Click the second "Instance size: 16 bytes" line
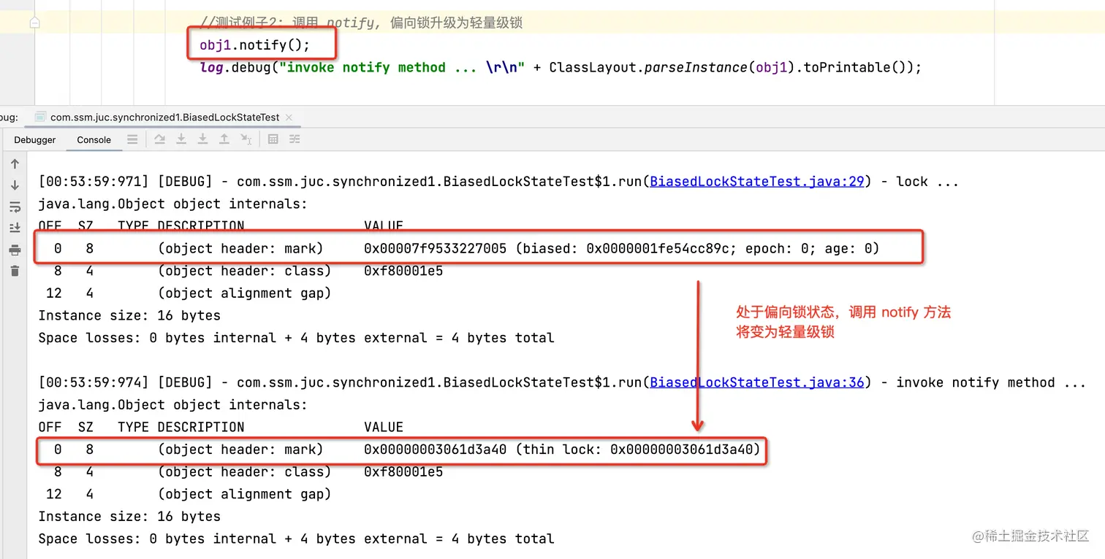The image size is (1105, 559). [129, 516]
